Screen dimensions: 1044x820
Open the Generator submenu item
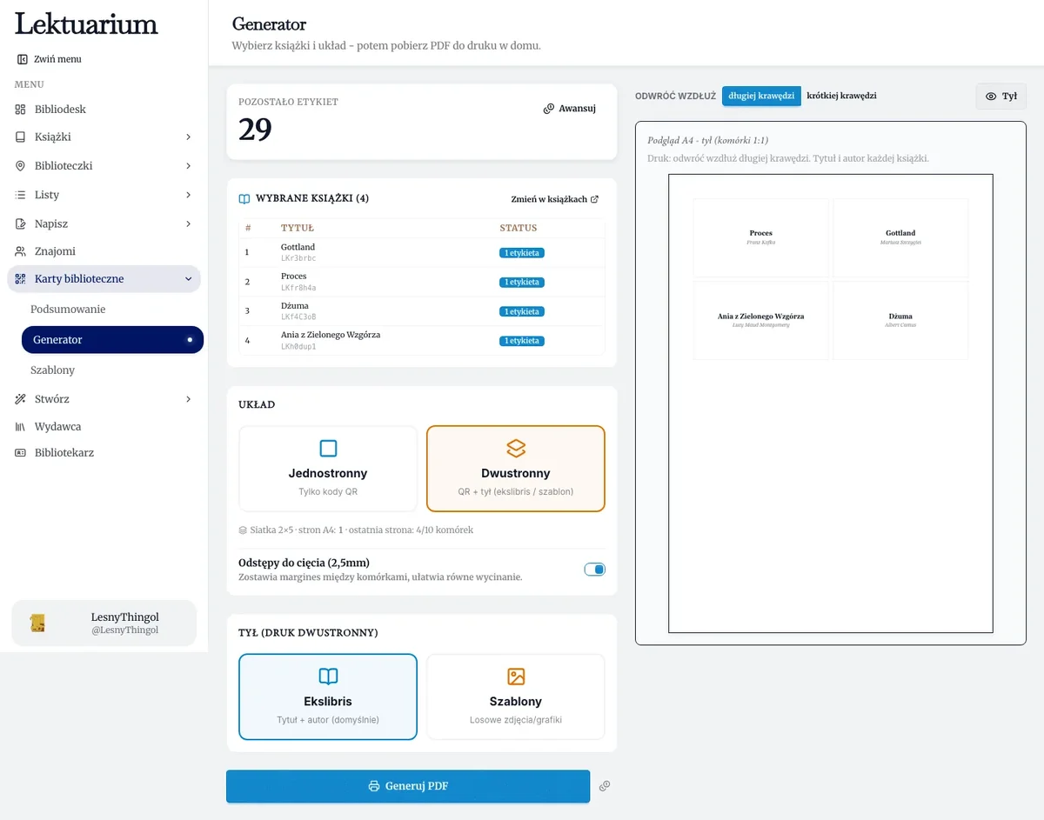(112, 340)
